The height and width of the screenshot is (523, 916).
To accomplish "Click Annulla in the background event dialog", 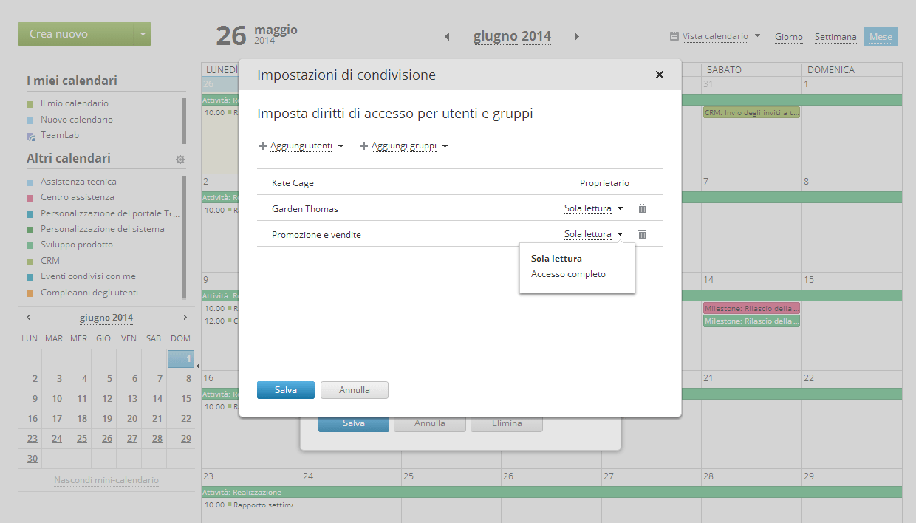I will (x=430, y=424).
